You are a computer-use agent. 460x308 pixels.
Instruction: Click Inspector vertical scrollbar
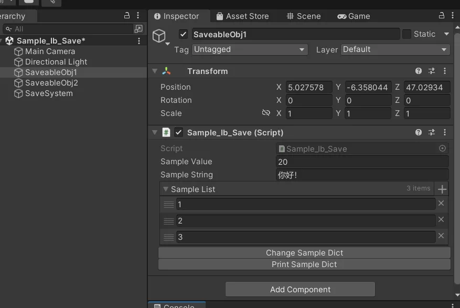click(457, 158)
